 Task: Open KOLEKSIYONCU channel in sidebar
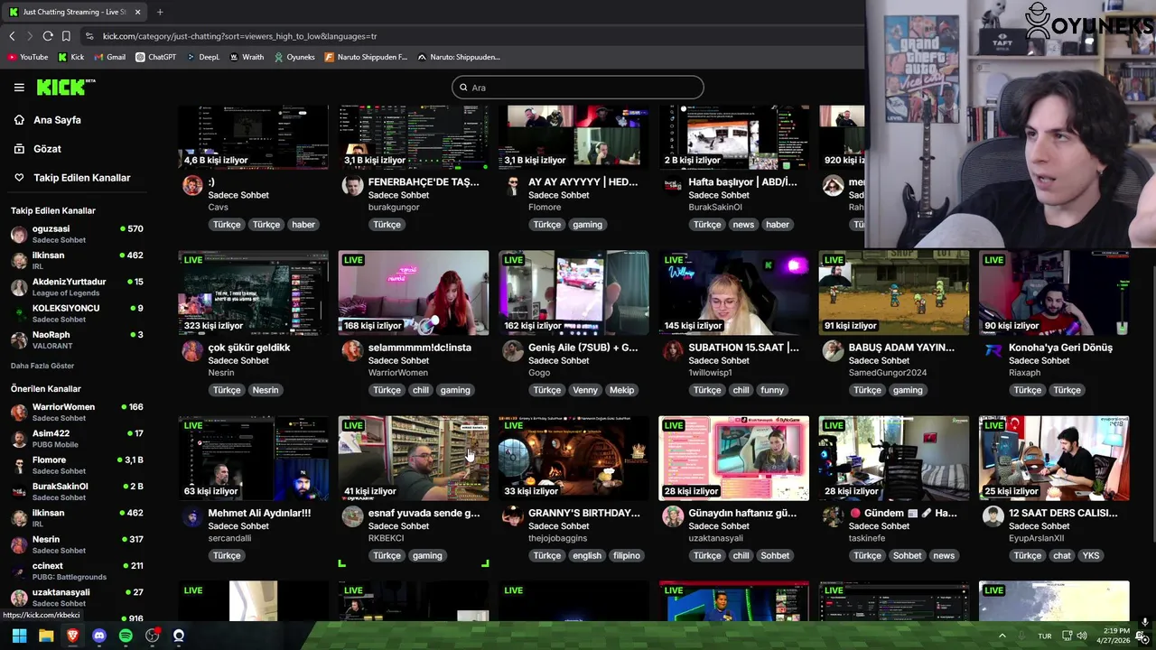pos(77,313)
